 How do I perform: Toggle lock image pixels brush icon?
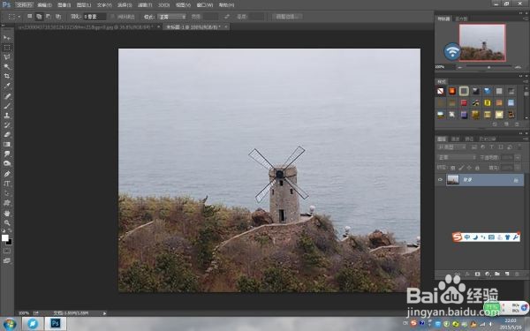coord(461,168)
